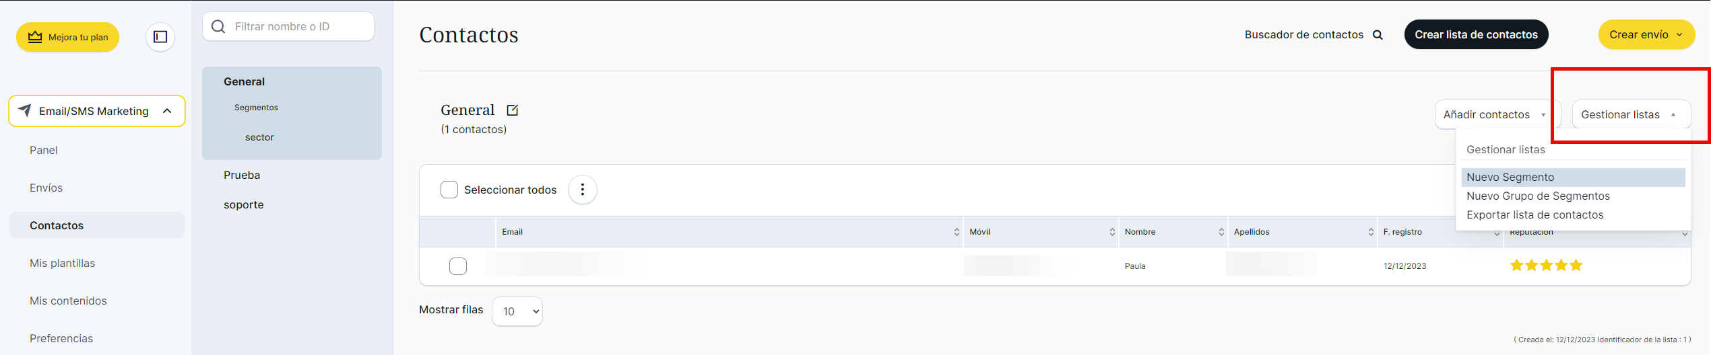Click Crear lista de contactos button

tap(1476, 35)
